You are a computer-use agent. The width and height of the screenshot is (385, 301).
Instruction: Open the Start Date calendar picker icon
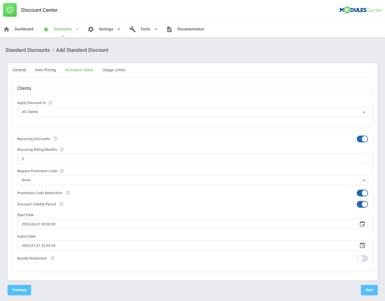click(362, 224)
